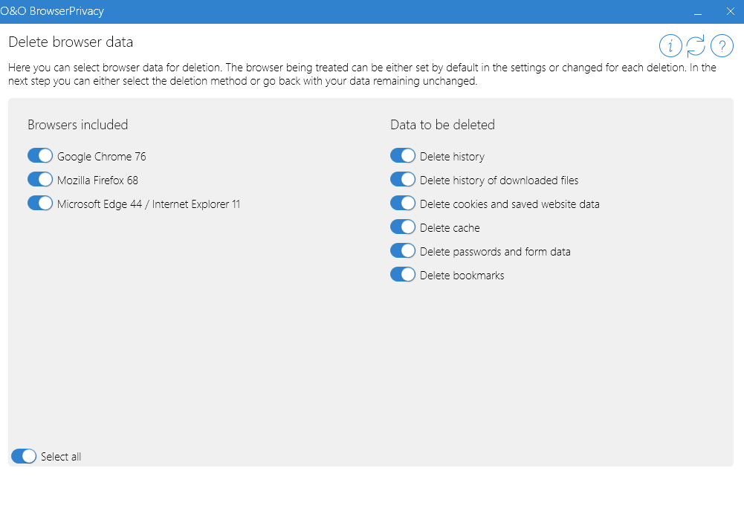Toggle the Select all switch
744x517 pixels.
click(23, 456)
